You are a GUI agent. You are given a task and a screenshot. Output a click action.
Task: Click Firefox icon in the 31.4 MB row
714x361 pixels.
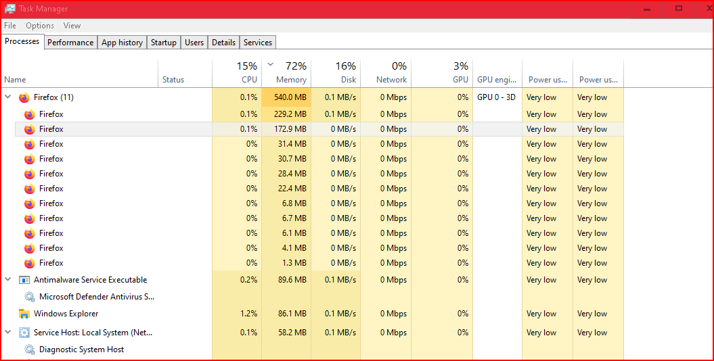click(30, 144)
